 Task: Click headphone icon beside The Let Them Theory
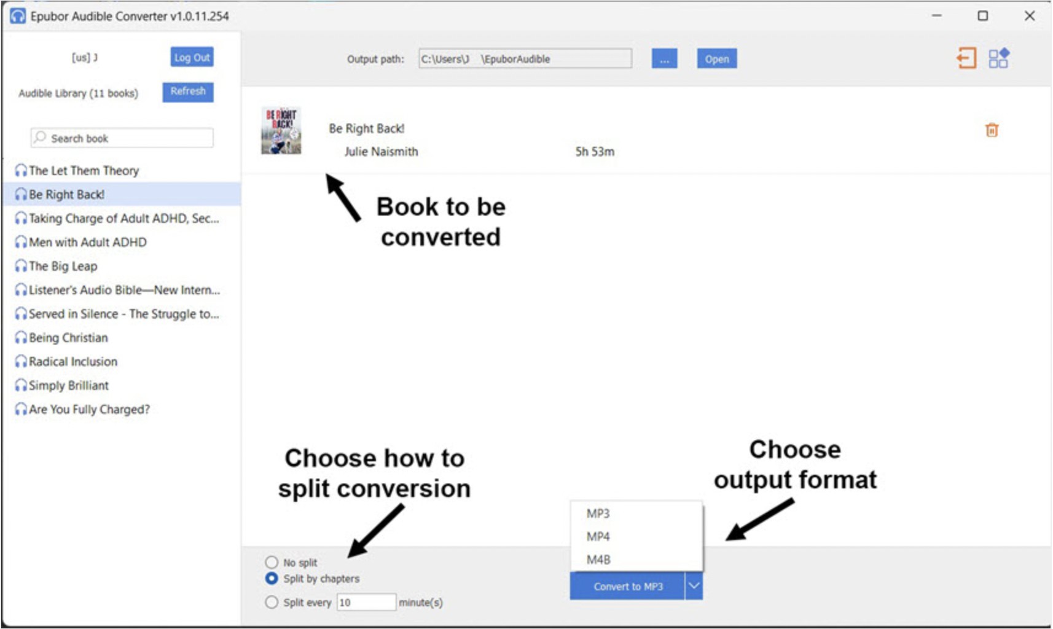click(x=21, y=171)
